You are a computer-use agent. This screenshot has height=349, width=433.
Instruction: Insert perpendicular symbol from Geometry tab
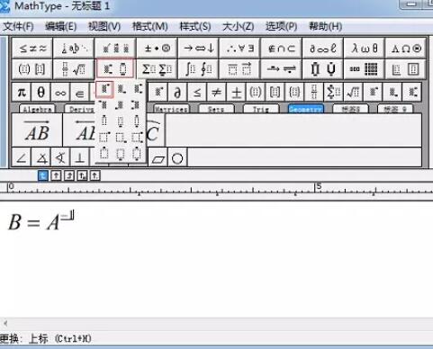[x=80, y=158]
